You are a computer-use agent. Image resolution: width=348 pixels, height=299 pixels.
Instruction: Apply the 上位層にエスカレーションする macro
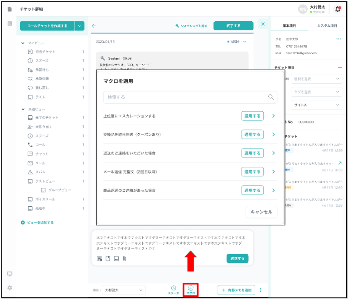pos(252,116)
